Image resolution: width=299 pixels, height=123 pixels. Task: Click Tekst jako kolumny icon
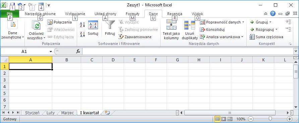pyautogui.click(x=171, y=24)
